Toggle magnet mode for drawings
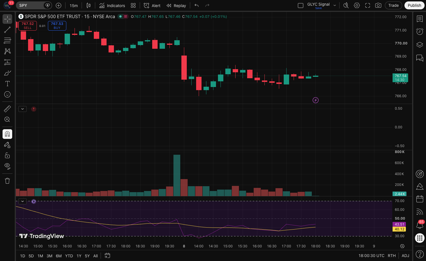The height and width of the screenshot is (261, 426). coord(7,134)
